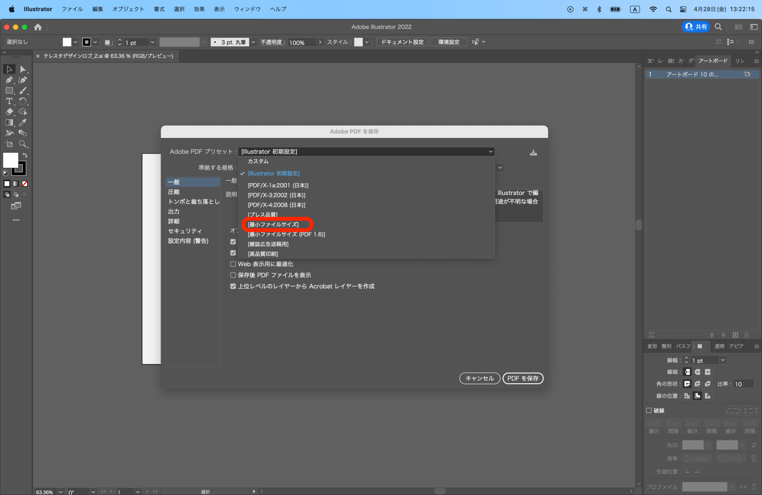Disable 上位レベルのレイヤーから Acrobat レイヤーを作成

[233, 286]
